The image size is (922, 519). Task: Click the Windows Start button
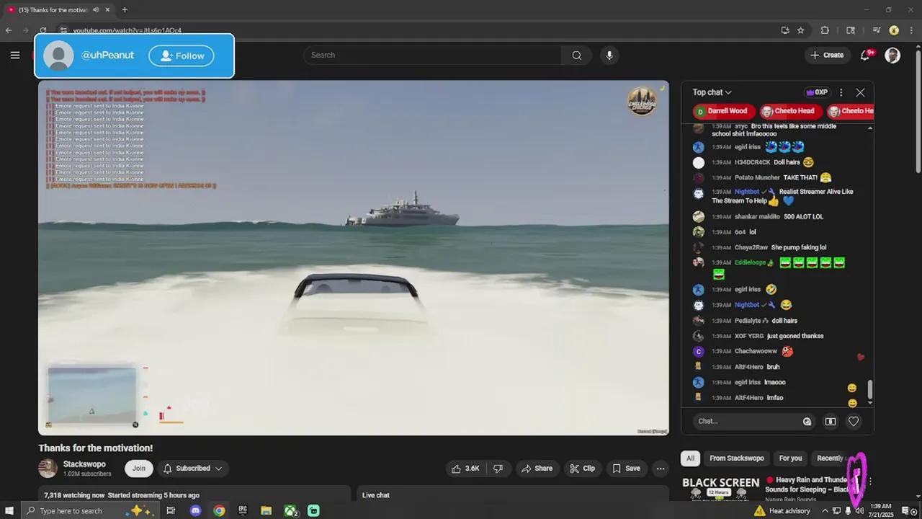pyautogui.click(x=9, y=511)
